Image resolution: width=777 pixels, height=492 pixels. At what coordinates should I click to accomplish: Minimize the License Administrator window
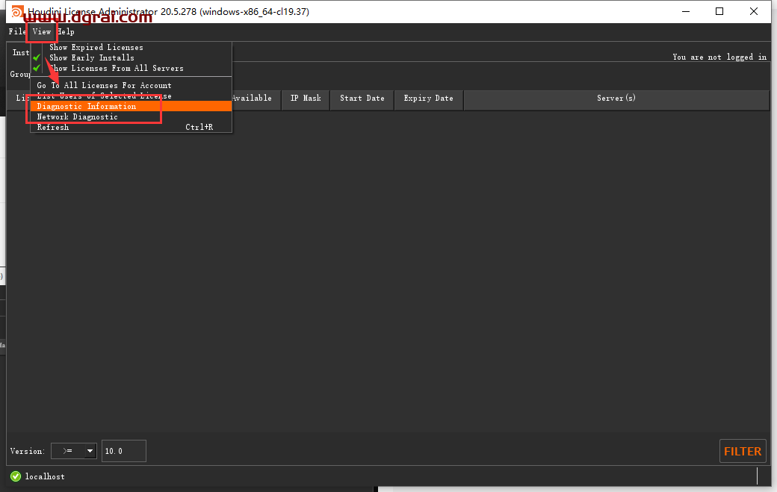click(686, 11)
